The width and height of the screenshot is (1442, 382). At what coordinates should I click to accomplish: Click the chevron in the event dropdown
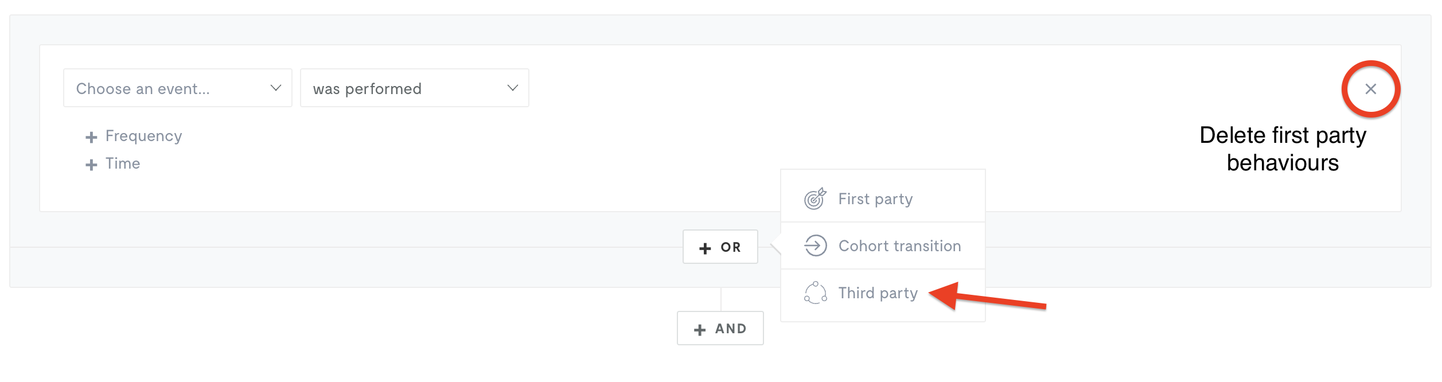[x=276, y=88]
